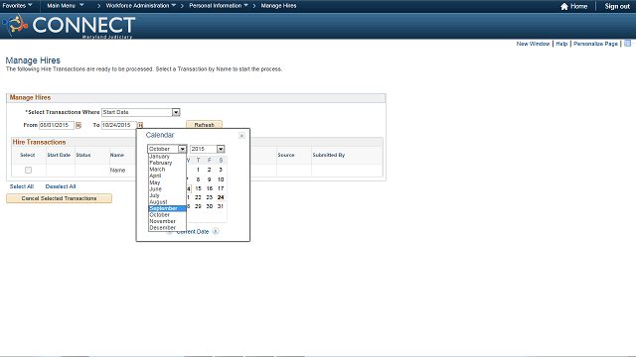Select day 24 in the calendar
Viewport: 636px width, 357px height.
[x=221, y=197]
